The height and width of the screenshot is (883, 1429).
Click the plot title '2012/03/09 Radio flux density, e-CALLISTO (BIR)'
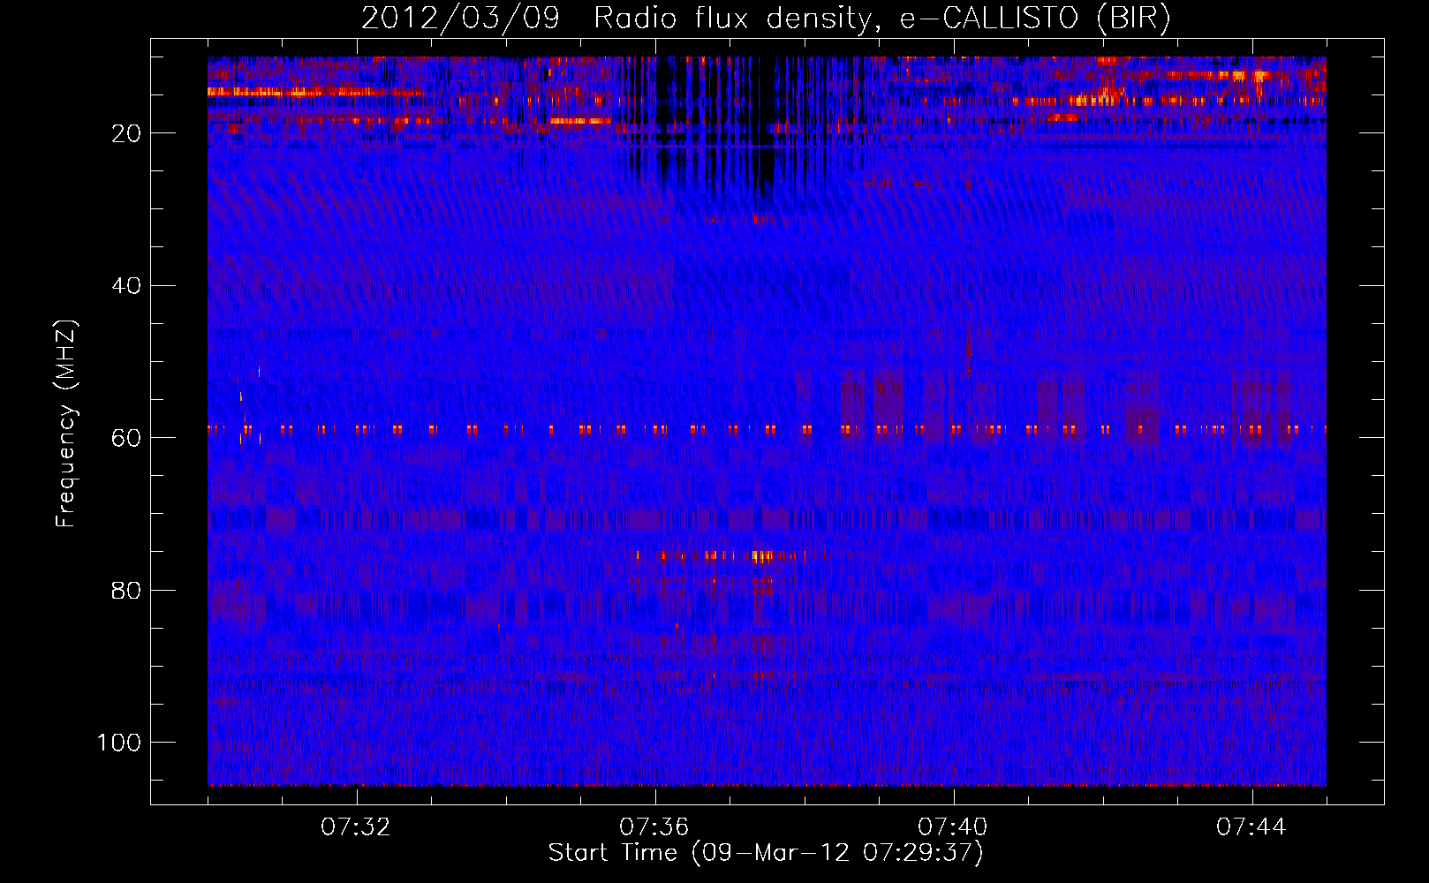(766, 19)
